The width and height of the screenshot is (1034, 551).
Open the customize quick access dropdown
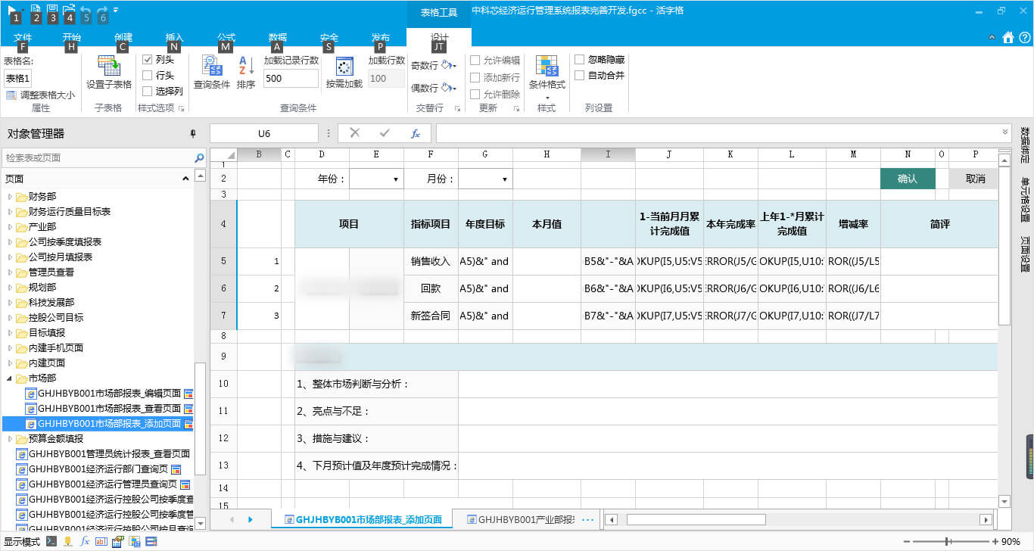pos(116,9)
